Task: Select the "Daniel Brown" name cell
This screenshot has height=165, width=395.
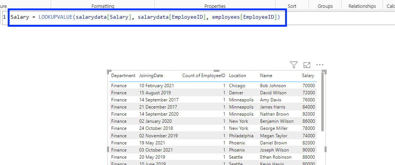Action: click(x=273, y=143)
